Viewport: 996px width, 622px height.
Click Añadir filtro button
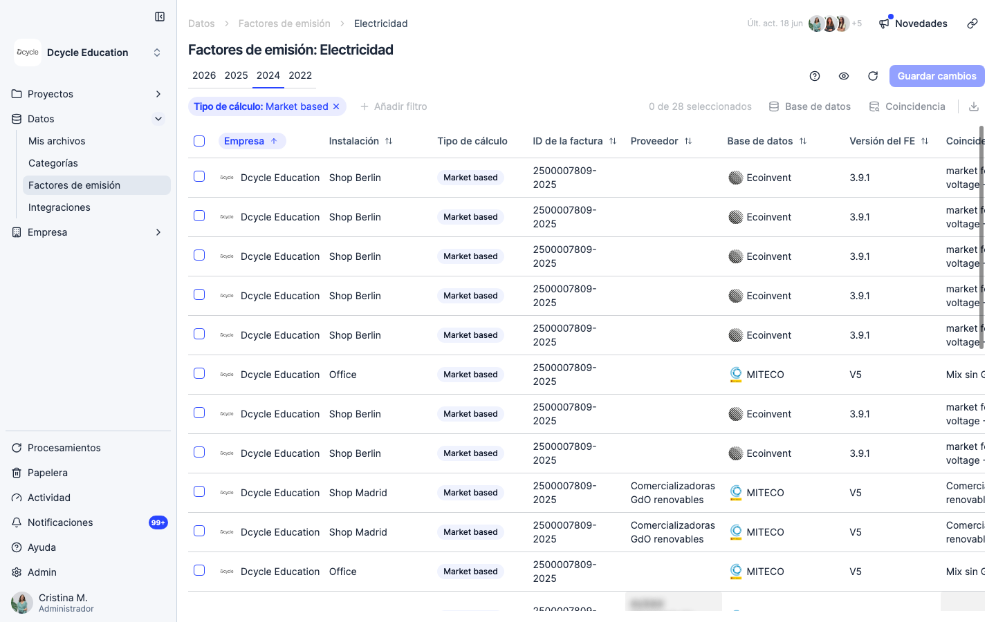coord(394,106)
